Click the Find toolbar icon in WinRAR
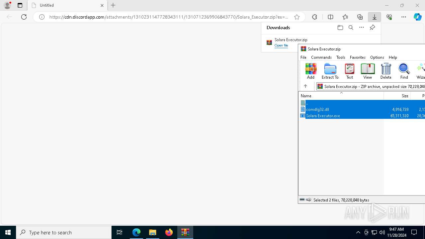 (x=404, y=71)
